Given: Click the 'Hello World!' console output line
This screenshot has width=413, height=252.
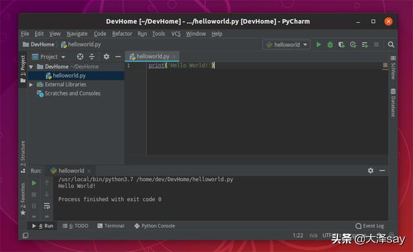Looking at the screenshot, I should [x=77, y=186].
